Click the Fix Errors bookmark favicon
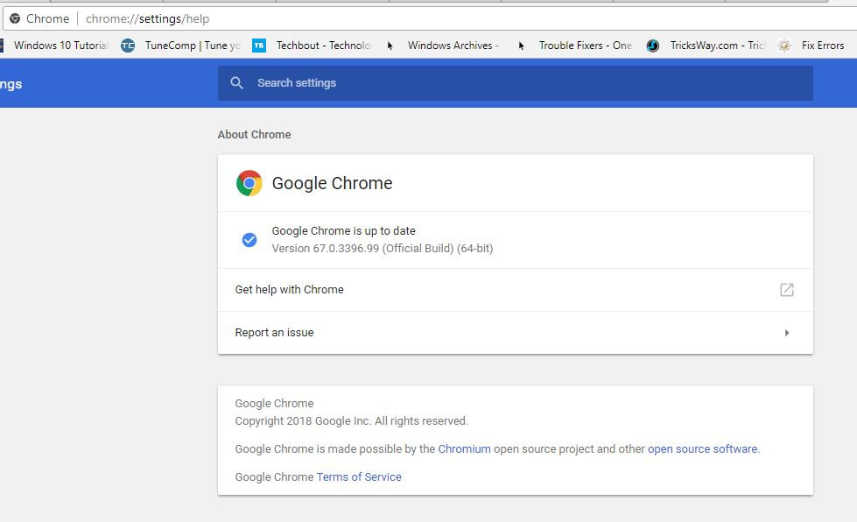 [x=784, y=46]
